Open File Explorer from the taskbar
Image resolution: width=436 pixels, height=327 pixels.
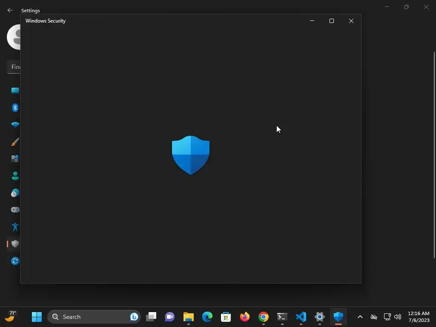point(189,317)
